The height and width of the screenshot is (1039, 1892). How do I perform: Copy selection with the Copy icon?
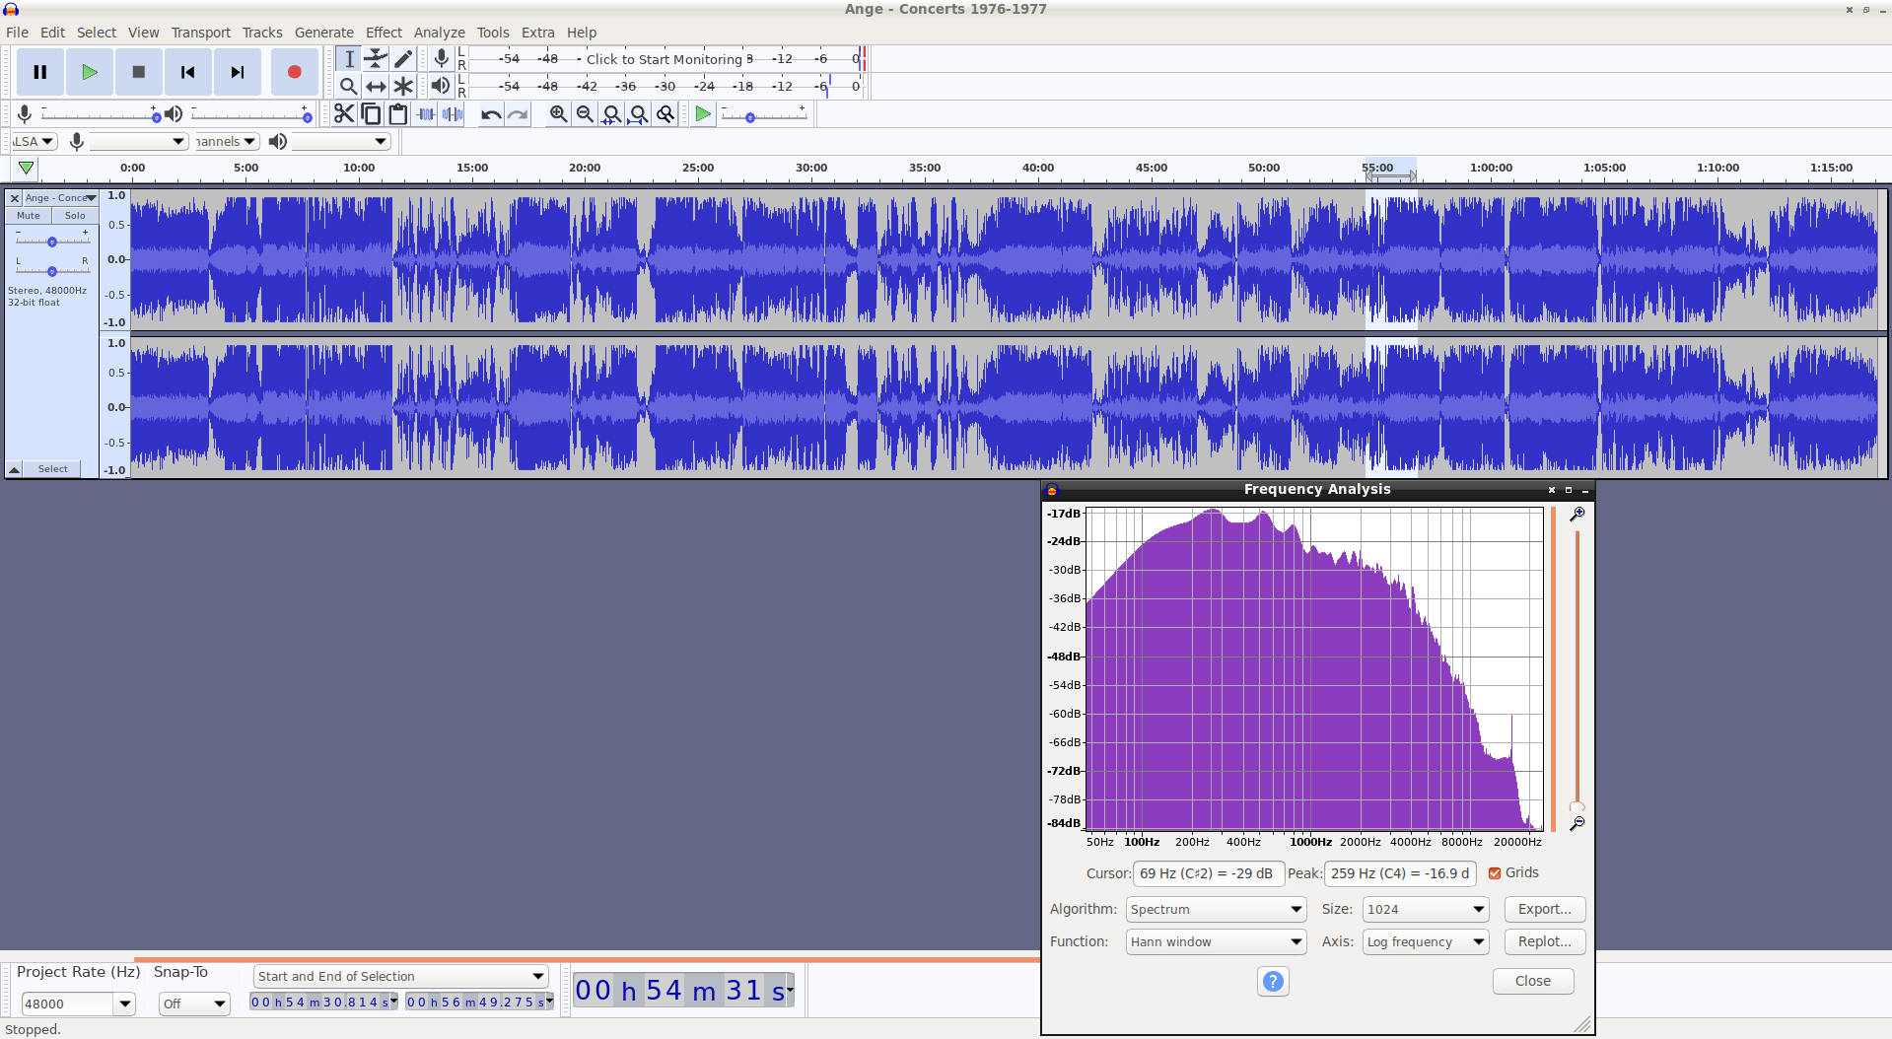click(371, 114)
